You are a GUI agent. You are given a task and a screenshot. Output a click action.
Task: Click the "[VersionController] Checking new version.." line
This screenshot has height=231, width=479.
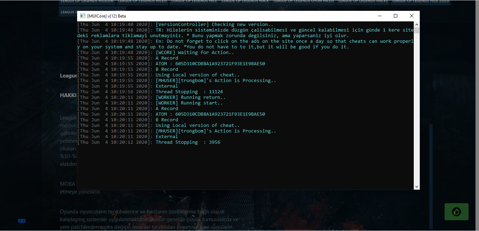point(175,25)
